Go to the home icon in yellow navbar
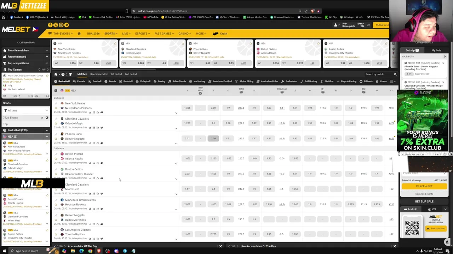 79,34
